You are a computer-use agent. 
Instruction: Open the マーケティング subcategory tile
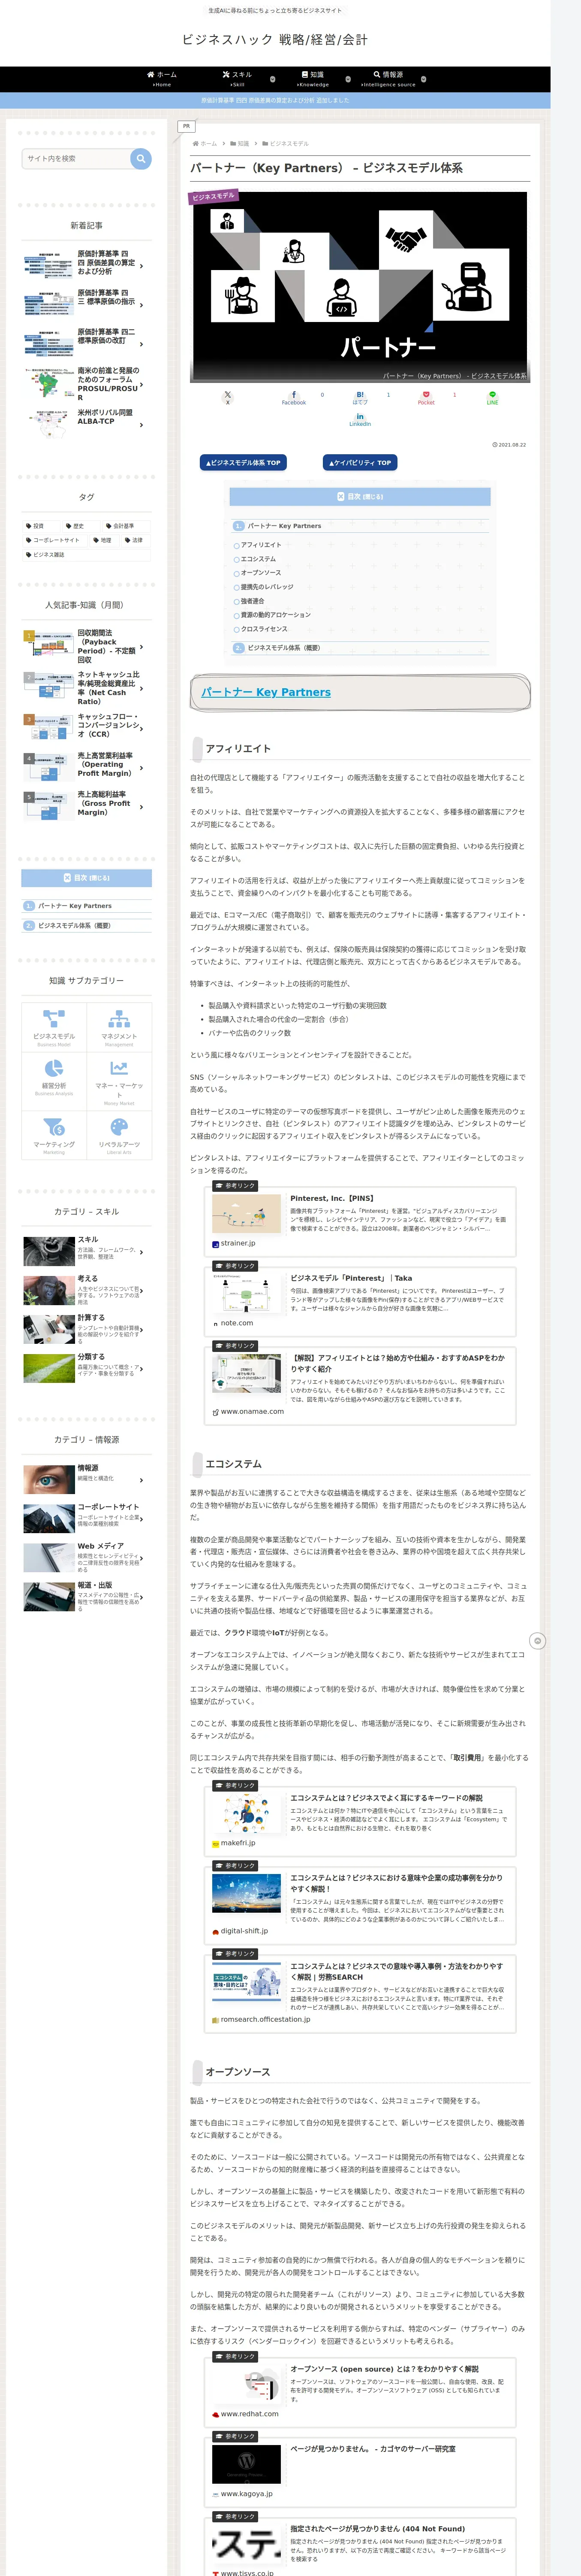pos(54,1135)
